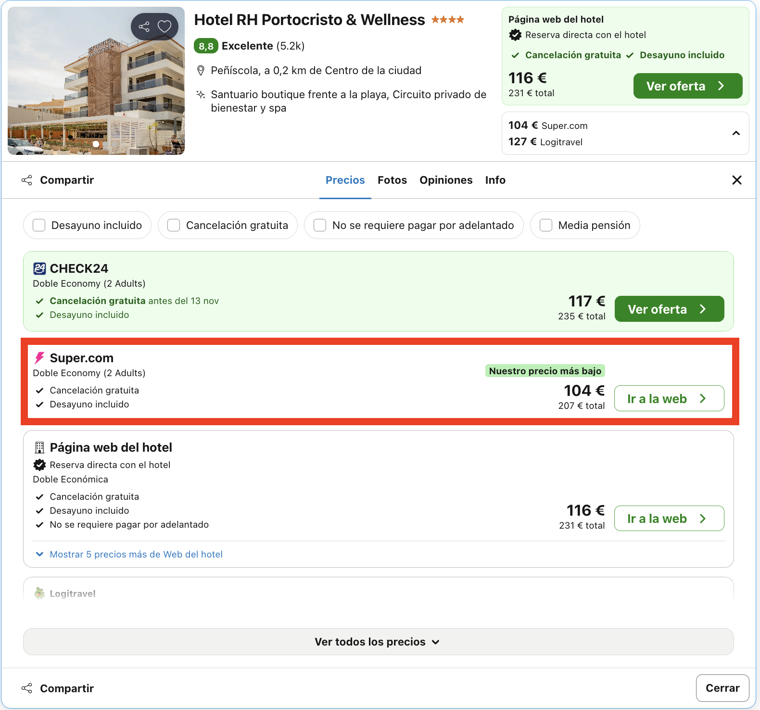Toggle the Media pensión filter checkbox

(546, 225)
